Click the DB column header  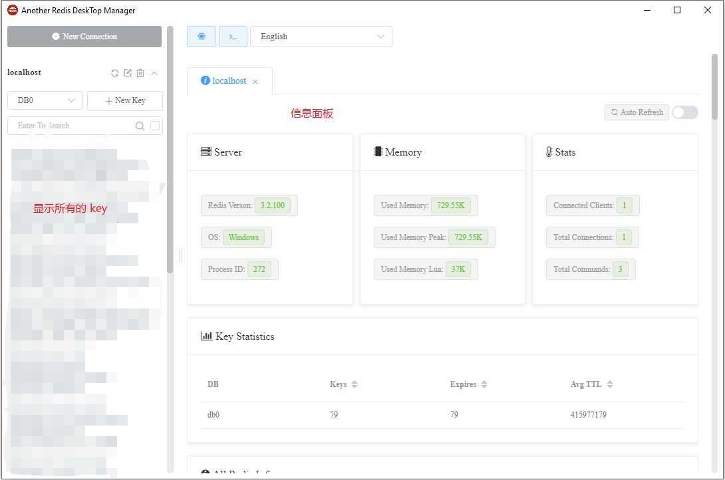tap(213, 384)
